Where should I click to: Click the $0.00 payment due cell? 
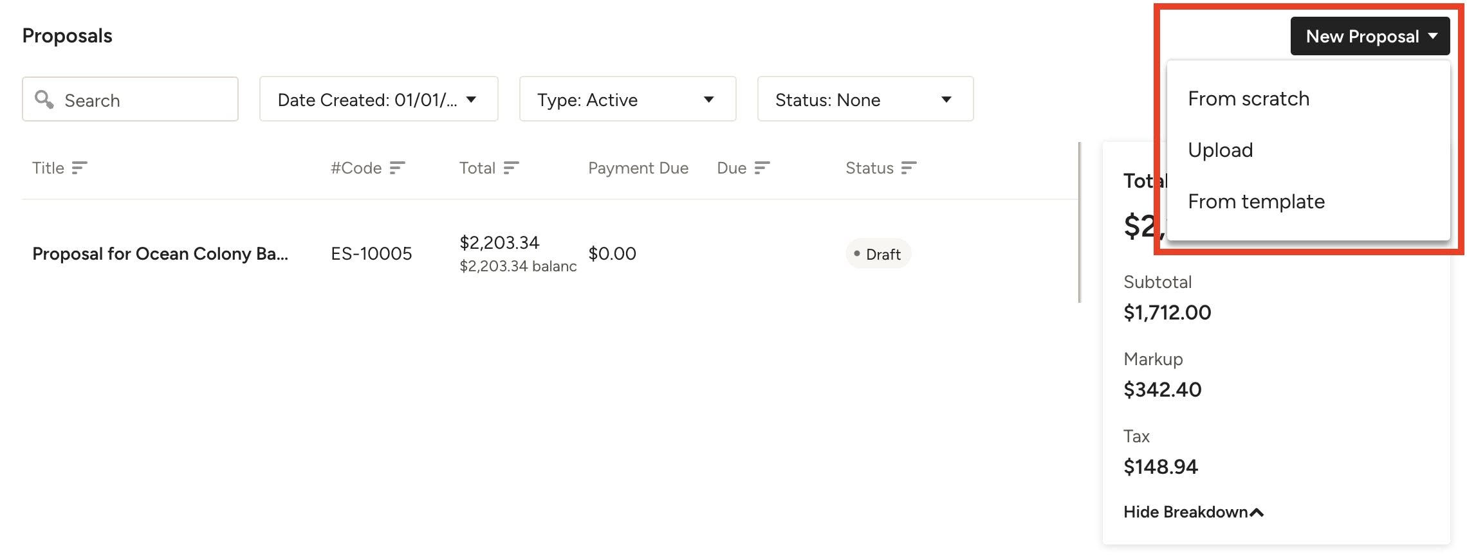(x=612, y=254)
